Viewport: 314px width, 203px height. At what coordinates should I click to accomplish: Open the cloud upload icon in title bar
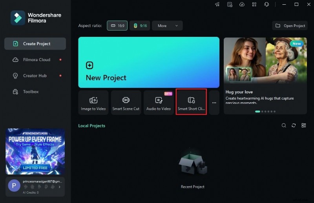[x=242, y=4]
